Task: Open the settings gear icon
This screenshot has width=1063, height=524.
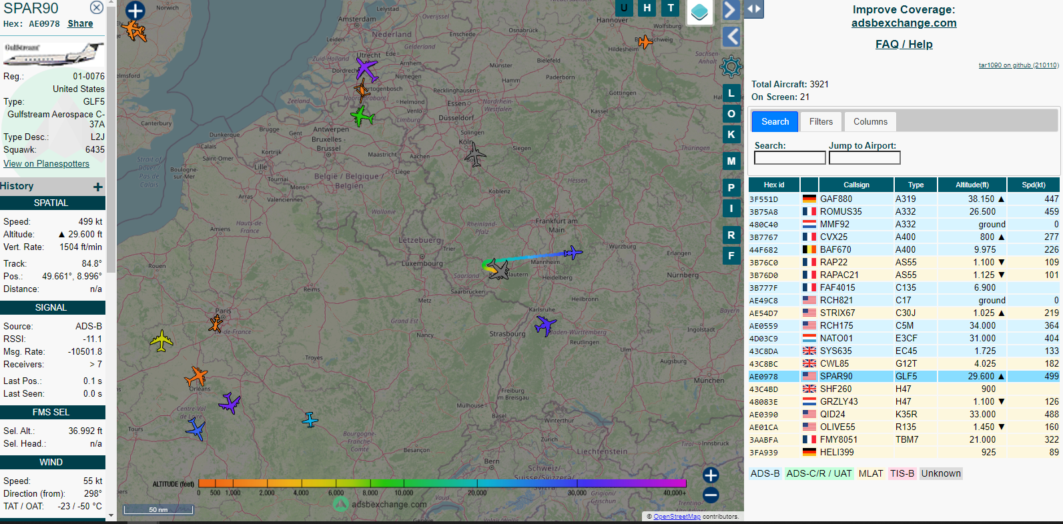Action: (x=731, y=67)
